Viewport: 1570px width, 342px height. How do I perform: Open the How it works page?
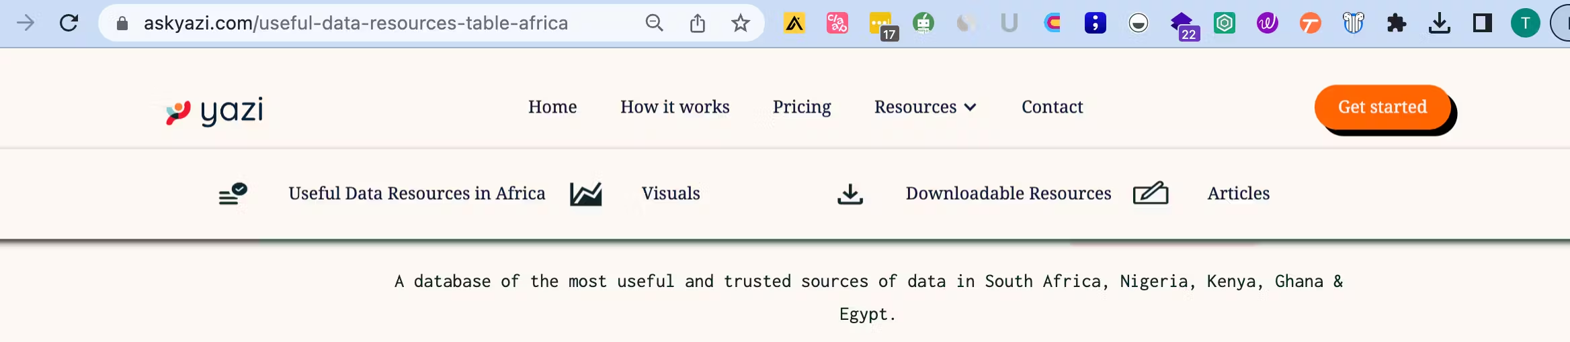(675, 107)
